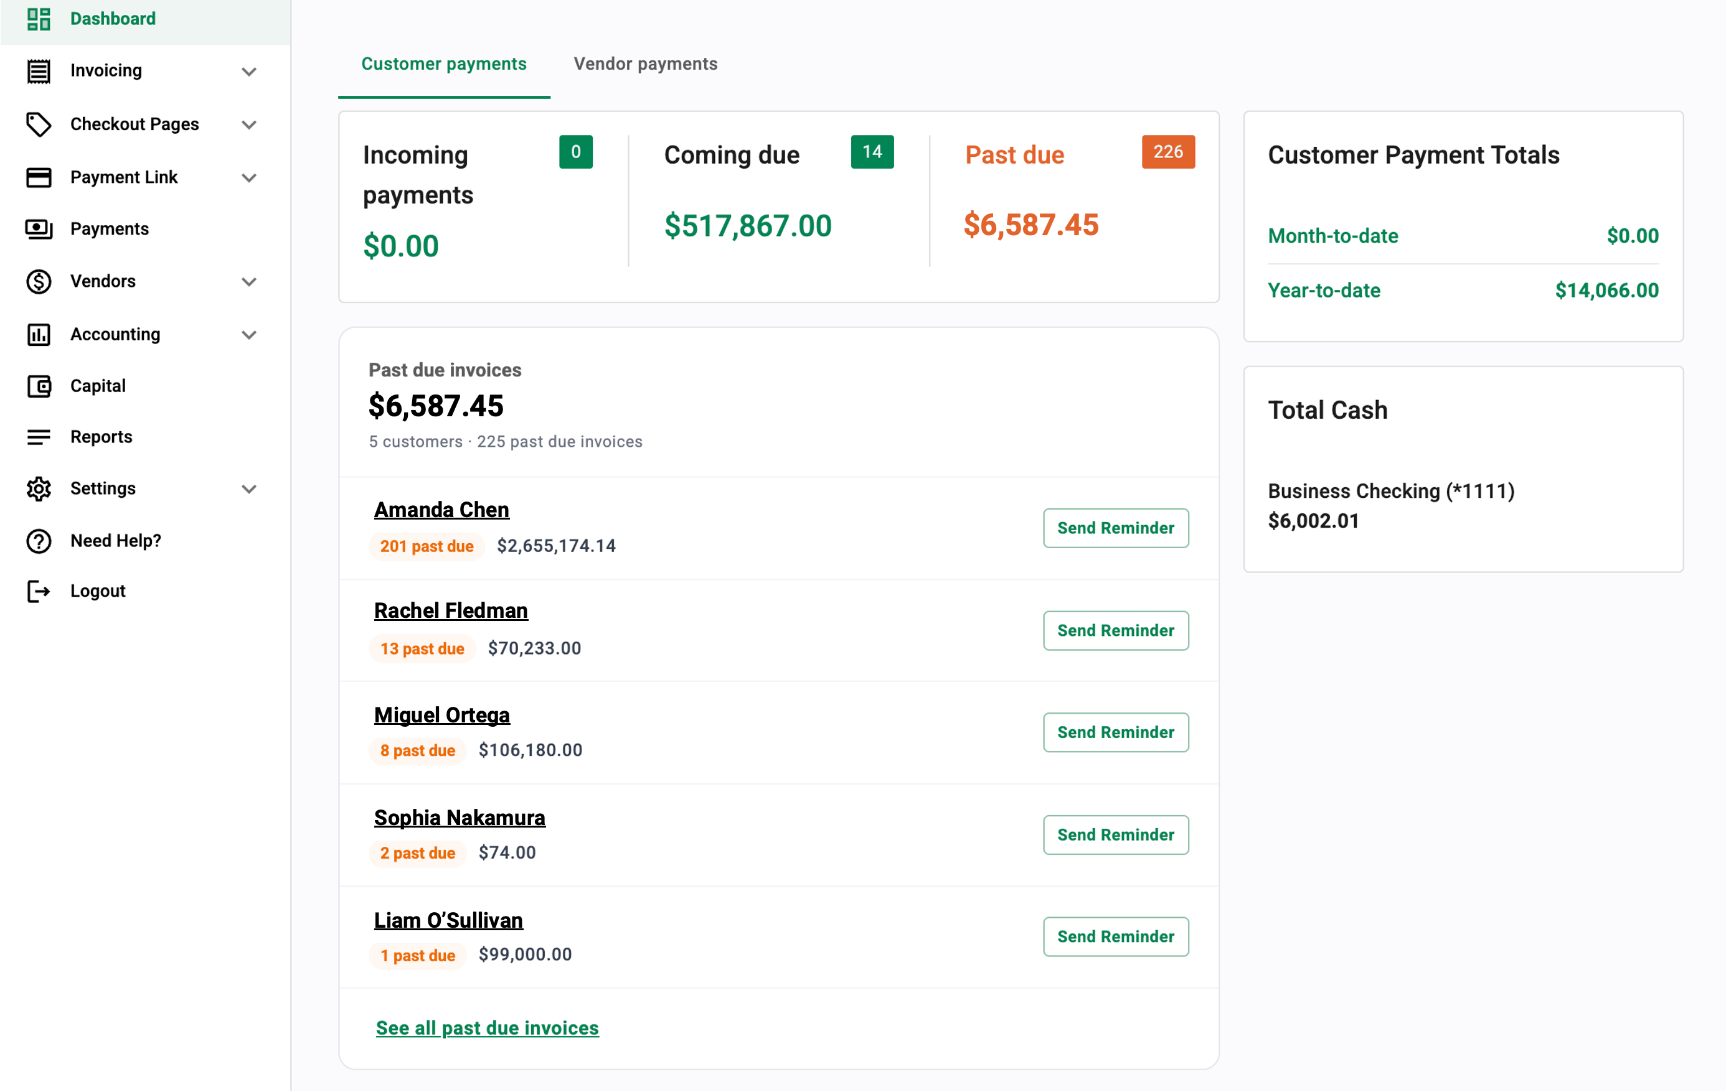Send Reminder to Liam O'Sullivan

(1115, 936)
